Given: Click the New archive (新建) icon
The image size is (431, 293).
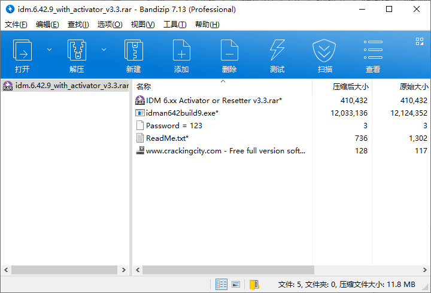Looking at the screenshot, I should click(x=133, y=50).
